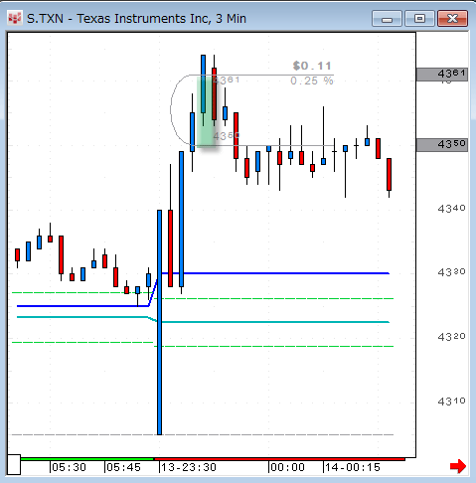
Task: Click the window title S.TXN Texas Instruments
Action: [x=136, y=19]
